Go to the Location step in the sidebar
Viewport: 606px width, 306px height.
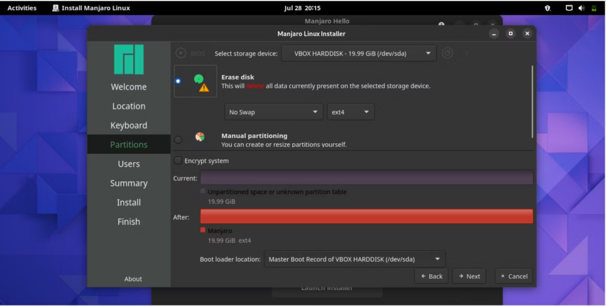click(x=128, y=106)
